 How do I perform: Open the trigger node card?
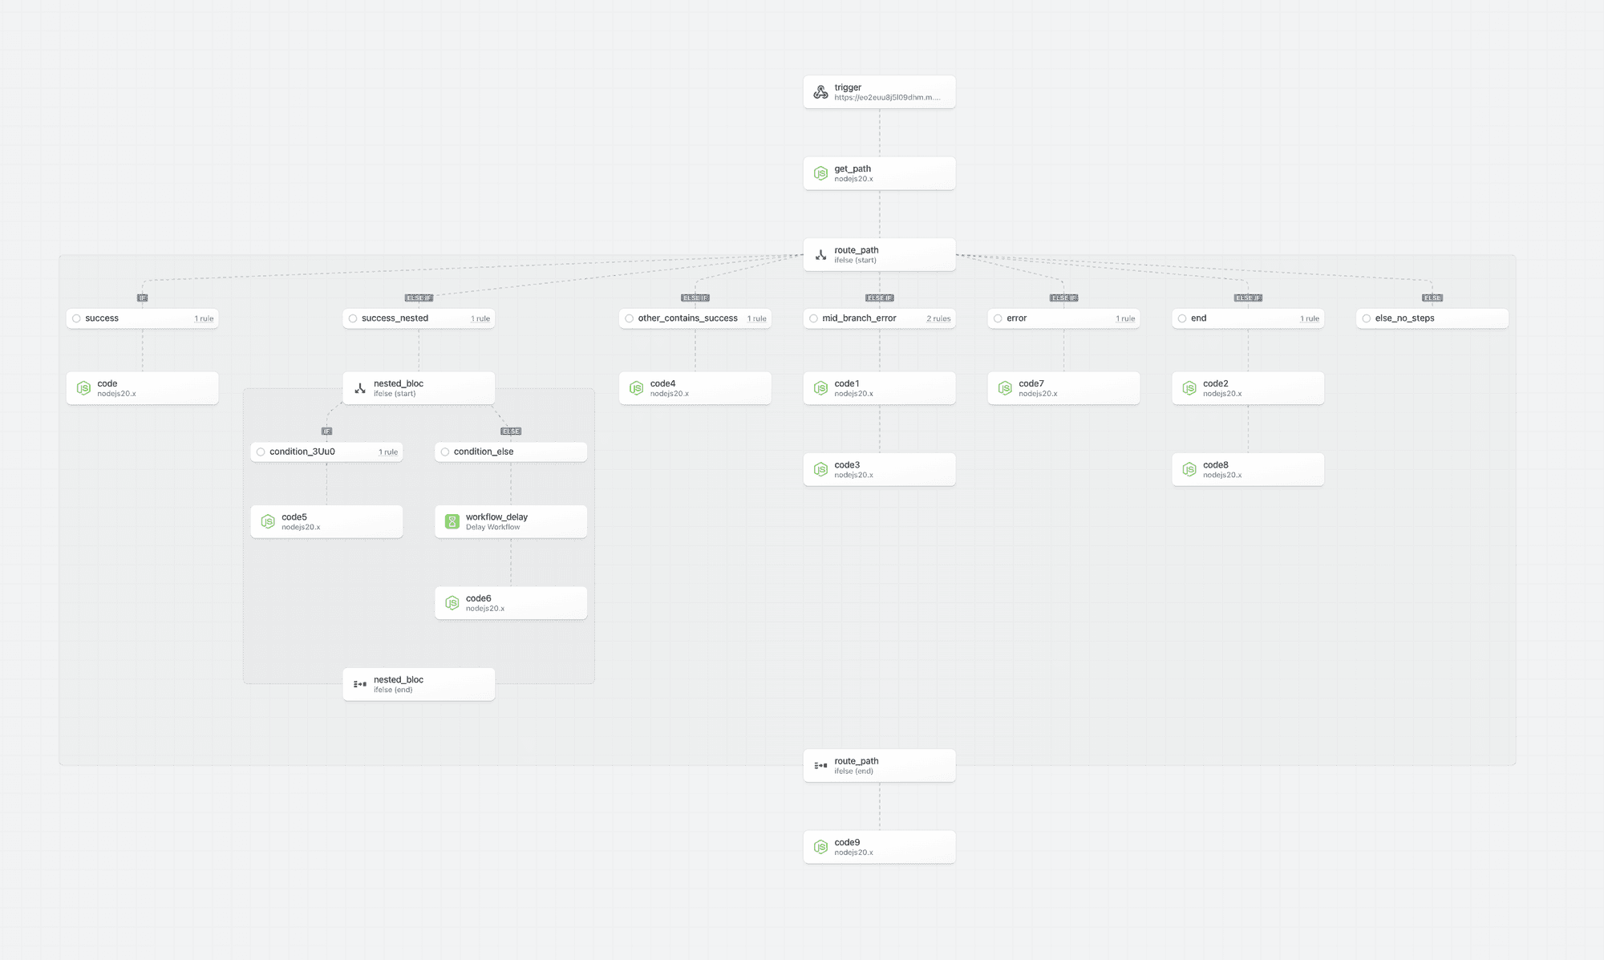(880, 92)
